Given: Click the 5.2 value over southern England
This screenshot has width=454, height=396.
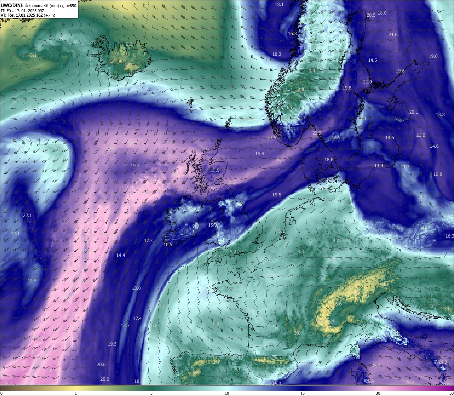Looking at the screenshot, I should pos(233,251).
